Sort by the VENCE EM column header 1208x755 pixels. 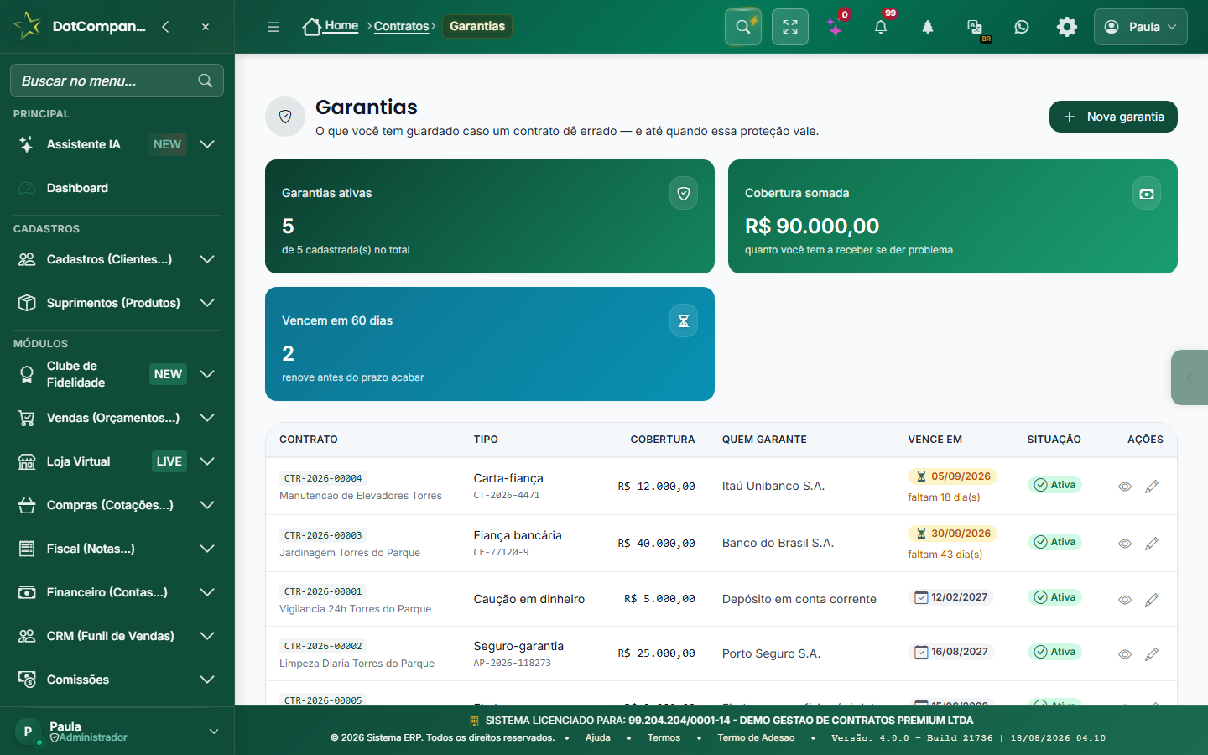(x=935, y=440)
